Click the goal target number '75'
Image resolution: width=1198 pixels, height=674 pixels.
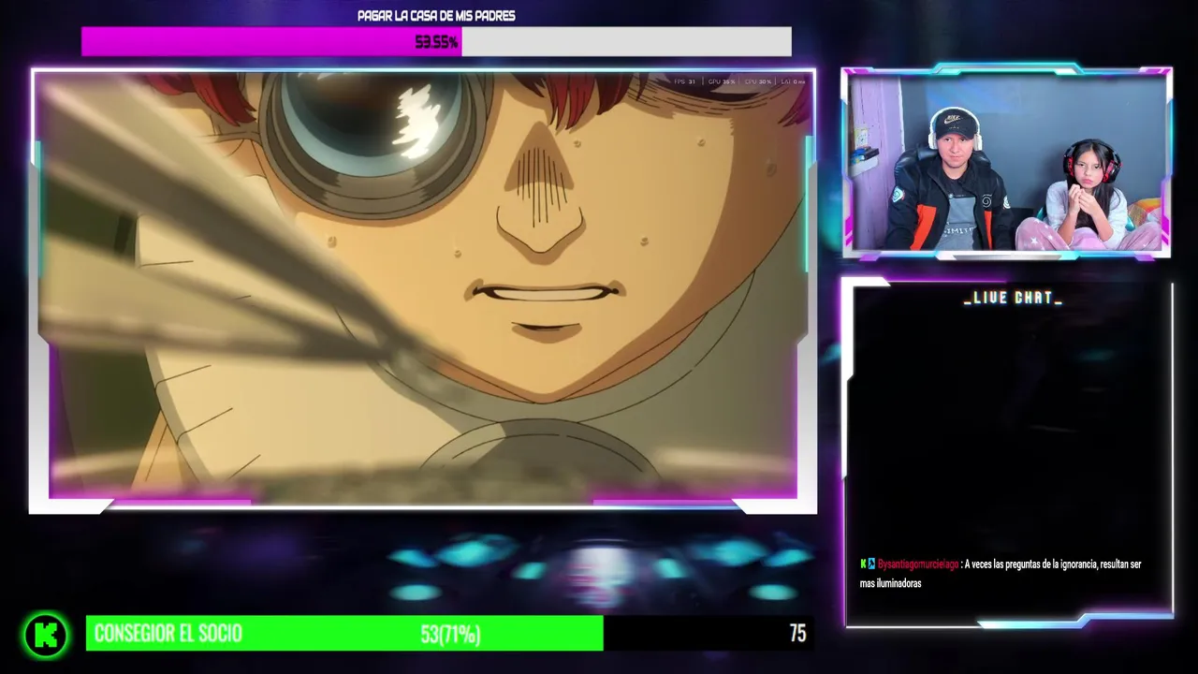[x=797, y=634]
